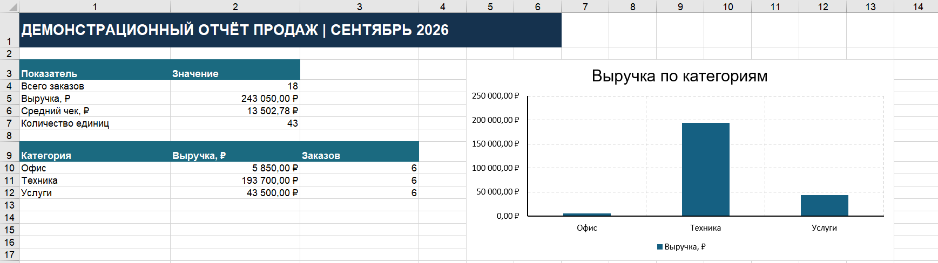Select the value 18 cell

235,86
